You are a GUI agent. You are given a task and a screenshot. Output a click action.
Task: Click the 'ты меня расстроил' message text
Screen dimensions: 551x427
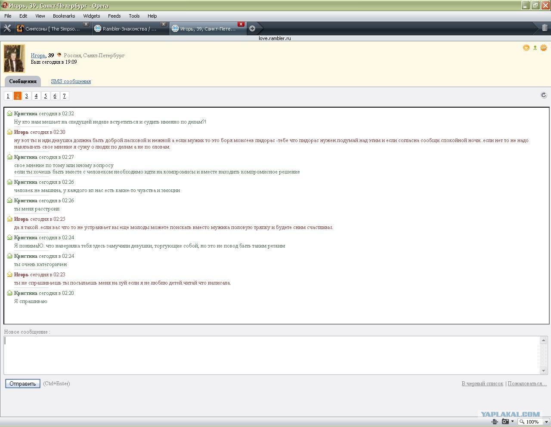click(x=37, y=209)
